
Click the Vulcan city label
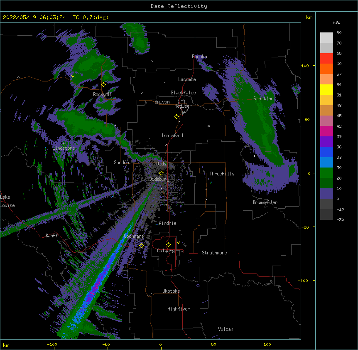click(226, 329)
